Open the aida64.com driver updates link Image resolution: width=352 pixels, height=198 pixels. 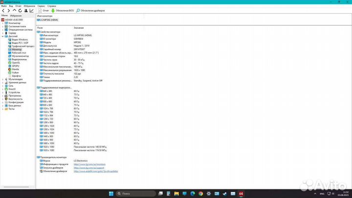tap(96, 171)
